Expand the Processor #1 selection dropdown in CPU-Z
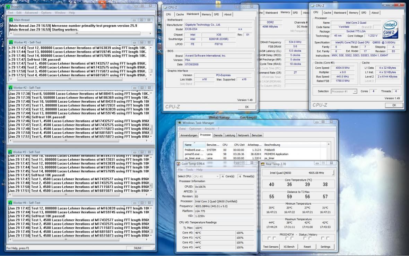Image resolution: width=409 pixels, height=256 pixels. pos(355,91)
